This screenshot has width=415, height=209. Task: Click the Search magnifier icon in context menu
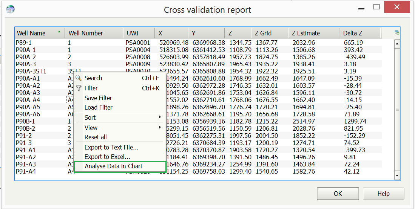tap(79, 78)
